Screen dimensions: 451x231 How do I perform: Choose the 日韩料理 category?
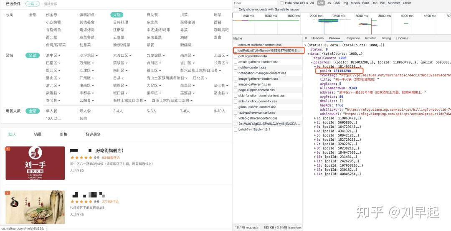121,22
